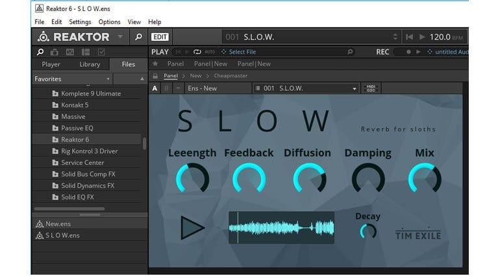Show the panelsets mixer icon

[x=70, y=52]
